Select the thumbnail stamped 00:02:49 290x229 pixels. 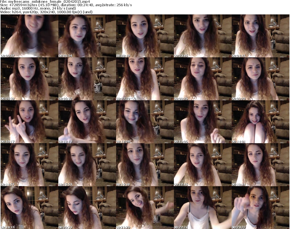(145, 36)
